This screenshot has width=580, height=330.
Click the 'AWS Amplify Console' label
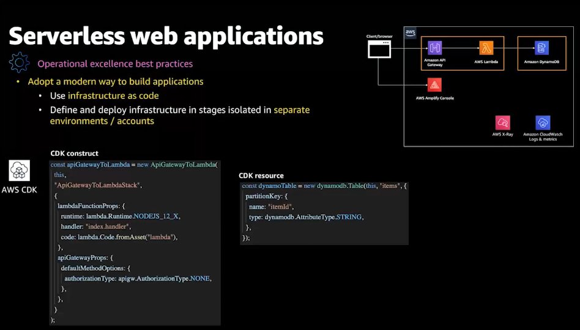(x=434, y=98)
